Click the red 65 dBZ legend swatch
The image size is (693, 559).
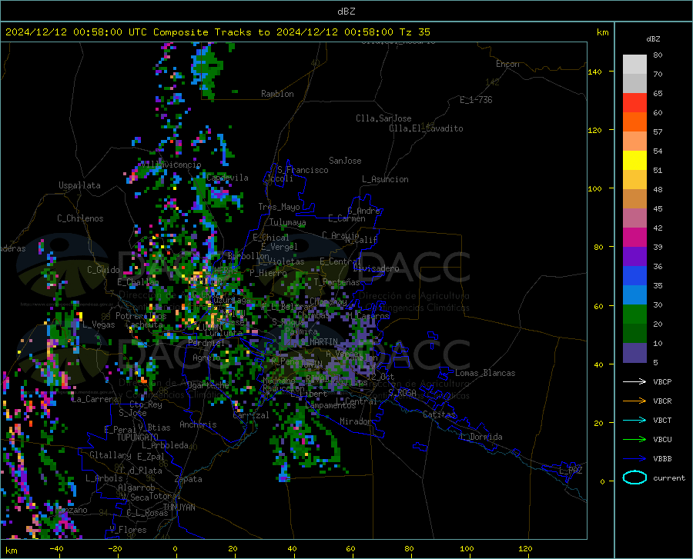tap(634, 103)
